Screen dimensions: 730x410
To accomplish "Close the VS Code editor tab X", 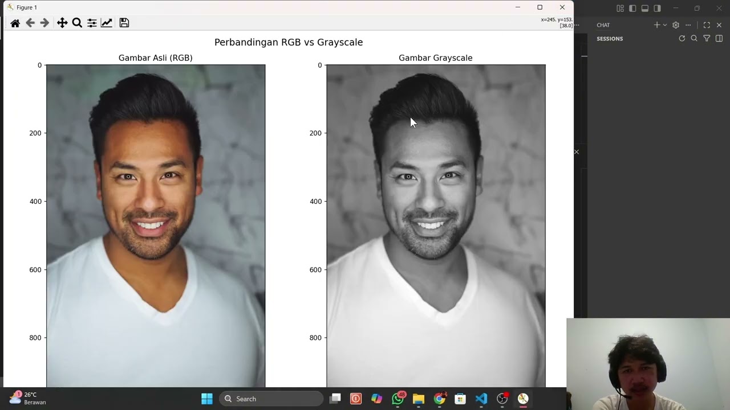I will [577, 152].
